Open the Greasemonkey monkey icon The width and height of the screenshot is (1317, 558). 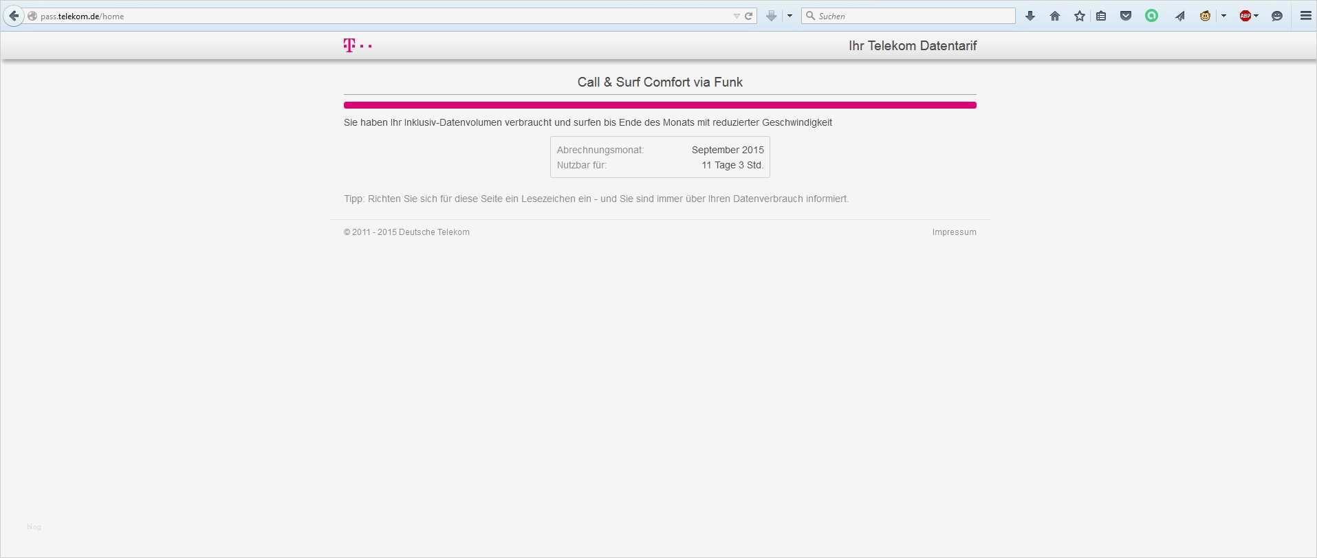1205,16
